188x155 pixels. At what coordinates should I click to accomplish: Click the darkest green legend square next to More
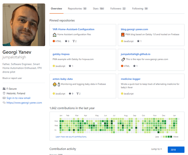(x=171, y=137)
